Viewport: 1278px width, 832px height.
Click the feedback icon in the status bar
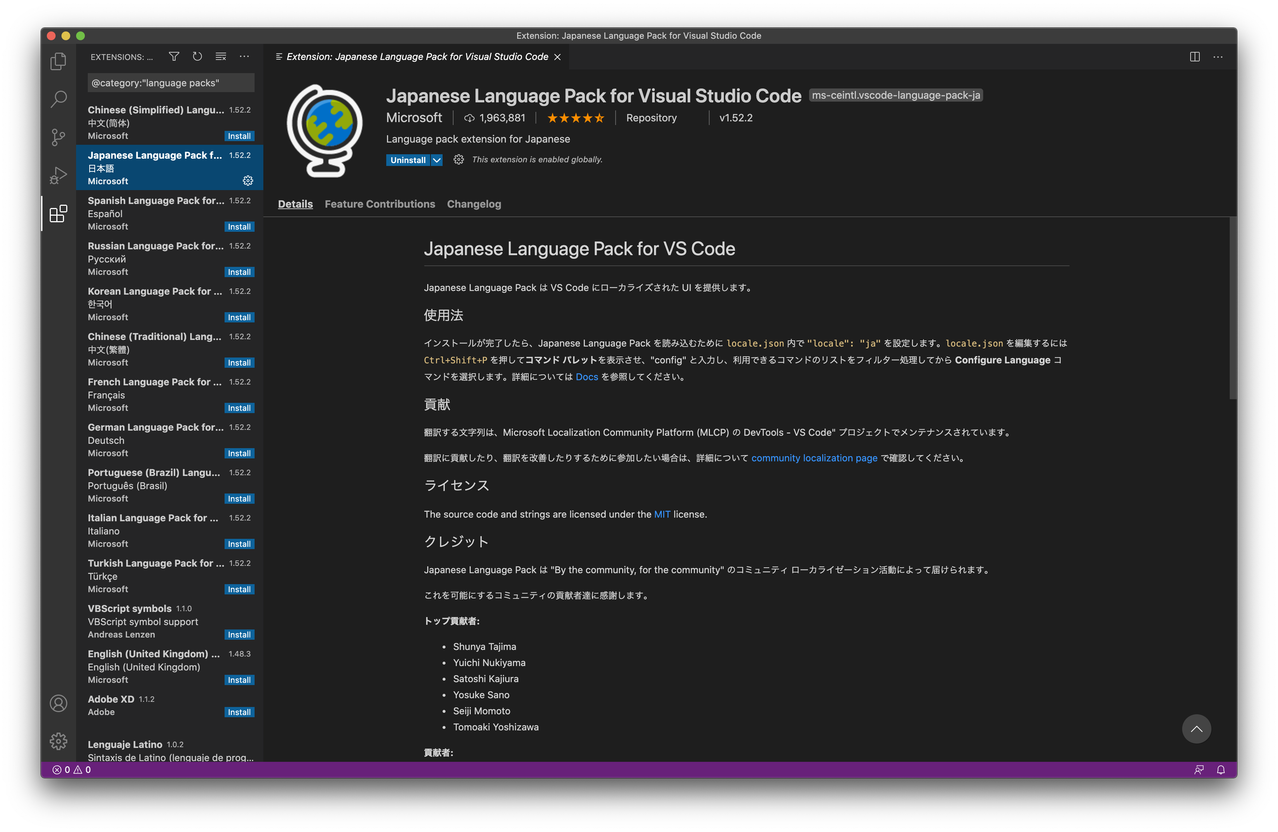tap(1199, 769)
